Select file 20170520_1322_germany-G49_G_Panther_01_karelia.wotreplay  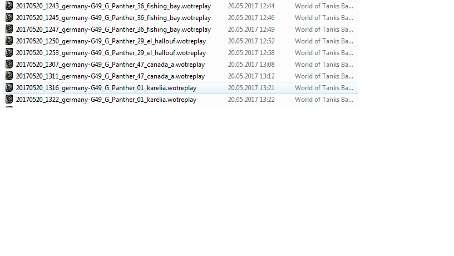pos(106,100)
